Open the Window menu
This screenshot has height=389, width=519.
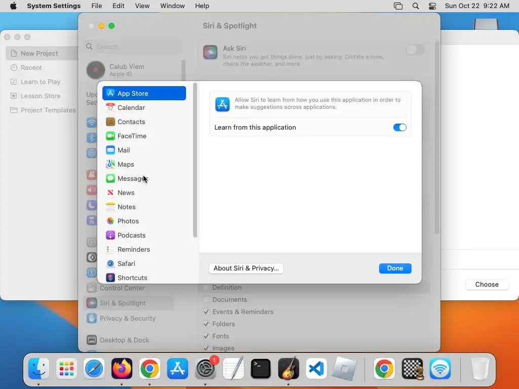tap(172, 6)
